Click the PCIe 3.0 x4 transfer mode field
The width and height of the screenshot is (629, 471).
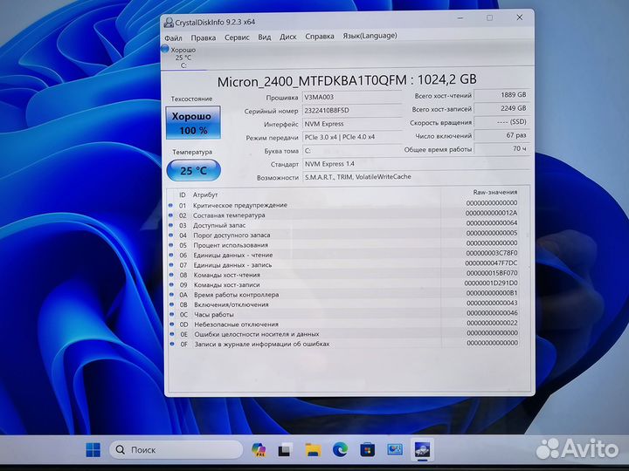point(352,137)
